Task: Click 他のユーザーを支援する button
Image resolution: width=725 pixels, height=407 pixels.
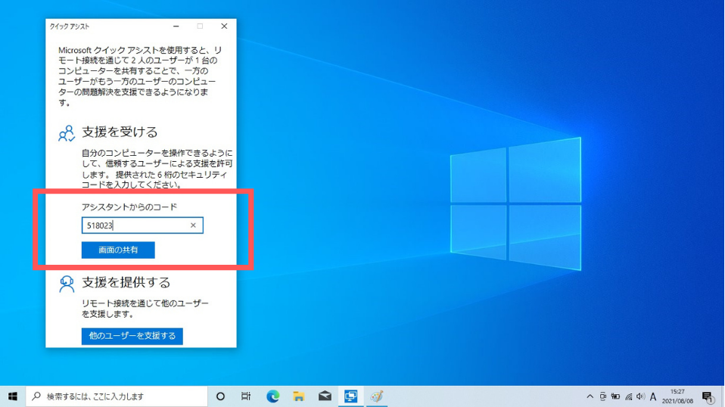Action: [132, 336]
